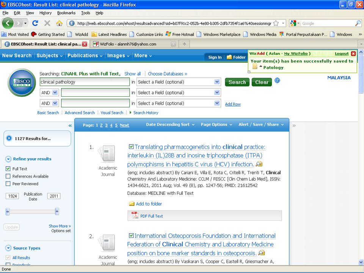
Task: Stop loading with the X icon
Action: pyautogui.click(x=47, y=23)
